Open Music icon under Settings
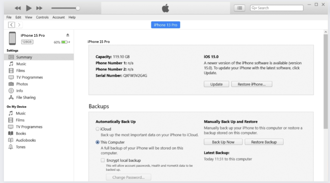 click(11, 64)
